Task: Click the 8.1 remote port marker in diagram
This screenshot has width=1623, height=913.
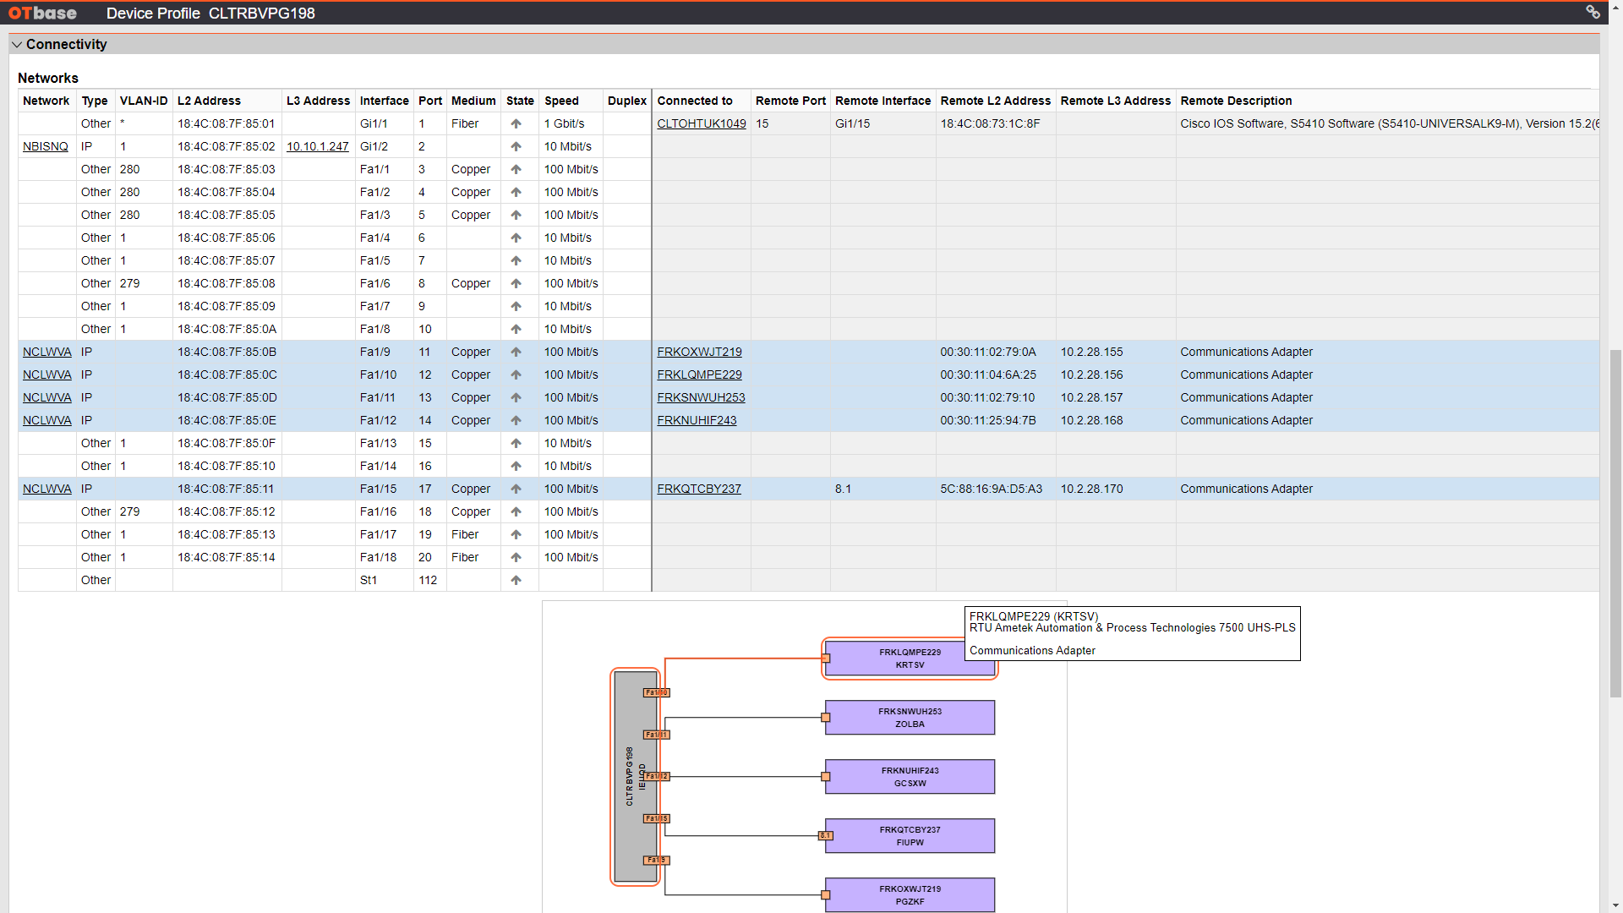Action: pos(825,835)
